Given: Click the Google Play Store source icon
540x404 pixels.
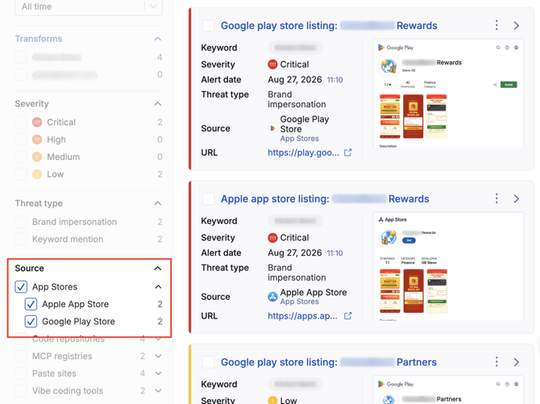Looking at the screenshot, I should point(272,128).
